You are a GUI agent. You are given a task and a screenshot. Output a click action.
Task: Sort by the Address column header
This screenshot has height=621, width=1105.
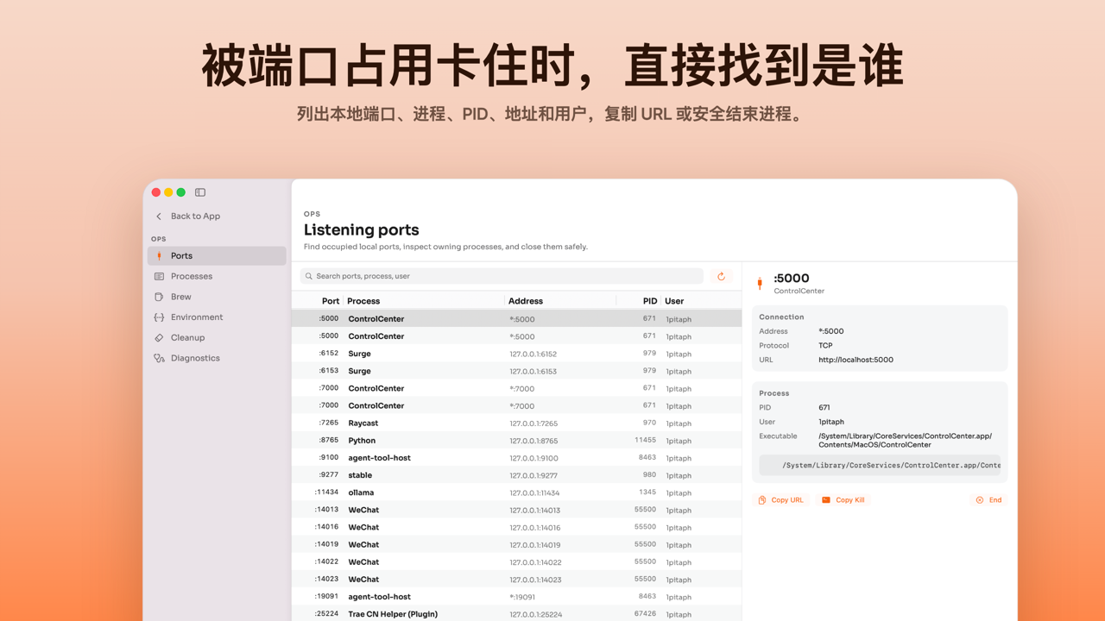pyautogui.click(x=526, y=301)
